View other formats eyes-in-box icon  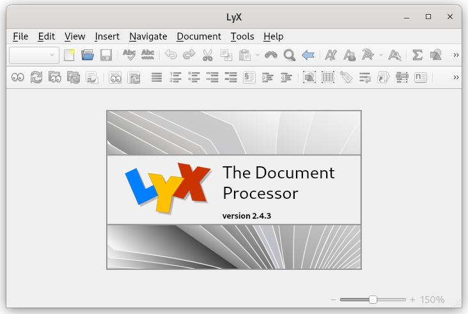tap(115, 77)
